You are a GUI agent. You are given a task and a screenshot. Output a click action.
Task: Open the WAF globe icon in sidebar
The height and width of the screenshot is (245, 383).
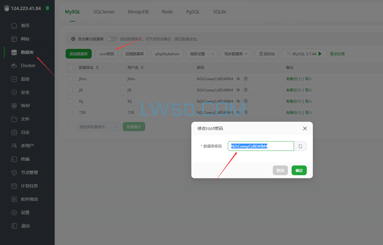[14, 106]
